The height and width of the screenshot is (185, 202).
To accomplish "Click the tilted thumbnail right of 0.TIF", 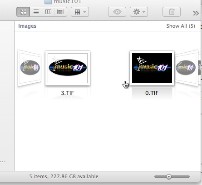I will point(187,68).
